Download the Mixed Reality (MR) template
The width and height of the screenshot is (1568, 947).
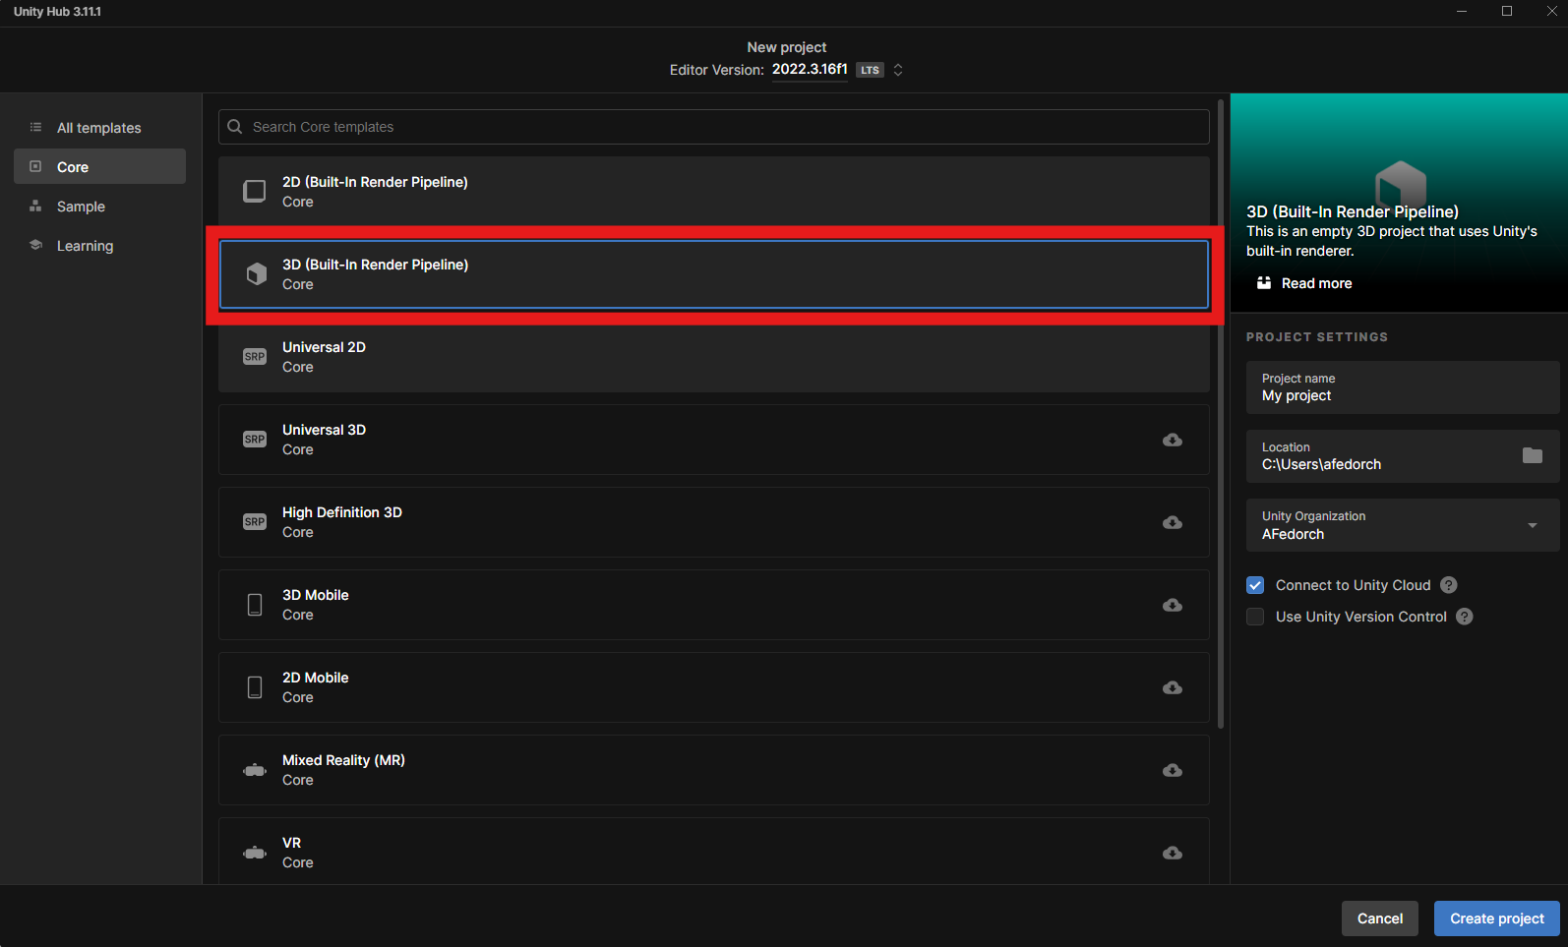click(1173, 770)
